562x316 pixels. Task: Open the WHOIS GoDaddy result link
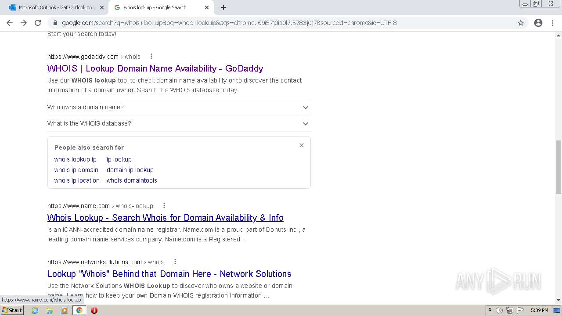pyautogui.click(x=155, y=68)
